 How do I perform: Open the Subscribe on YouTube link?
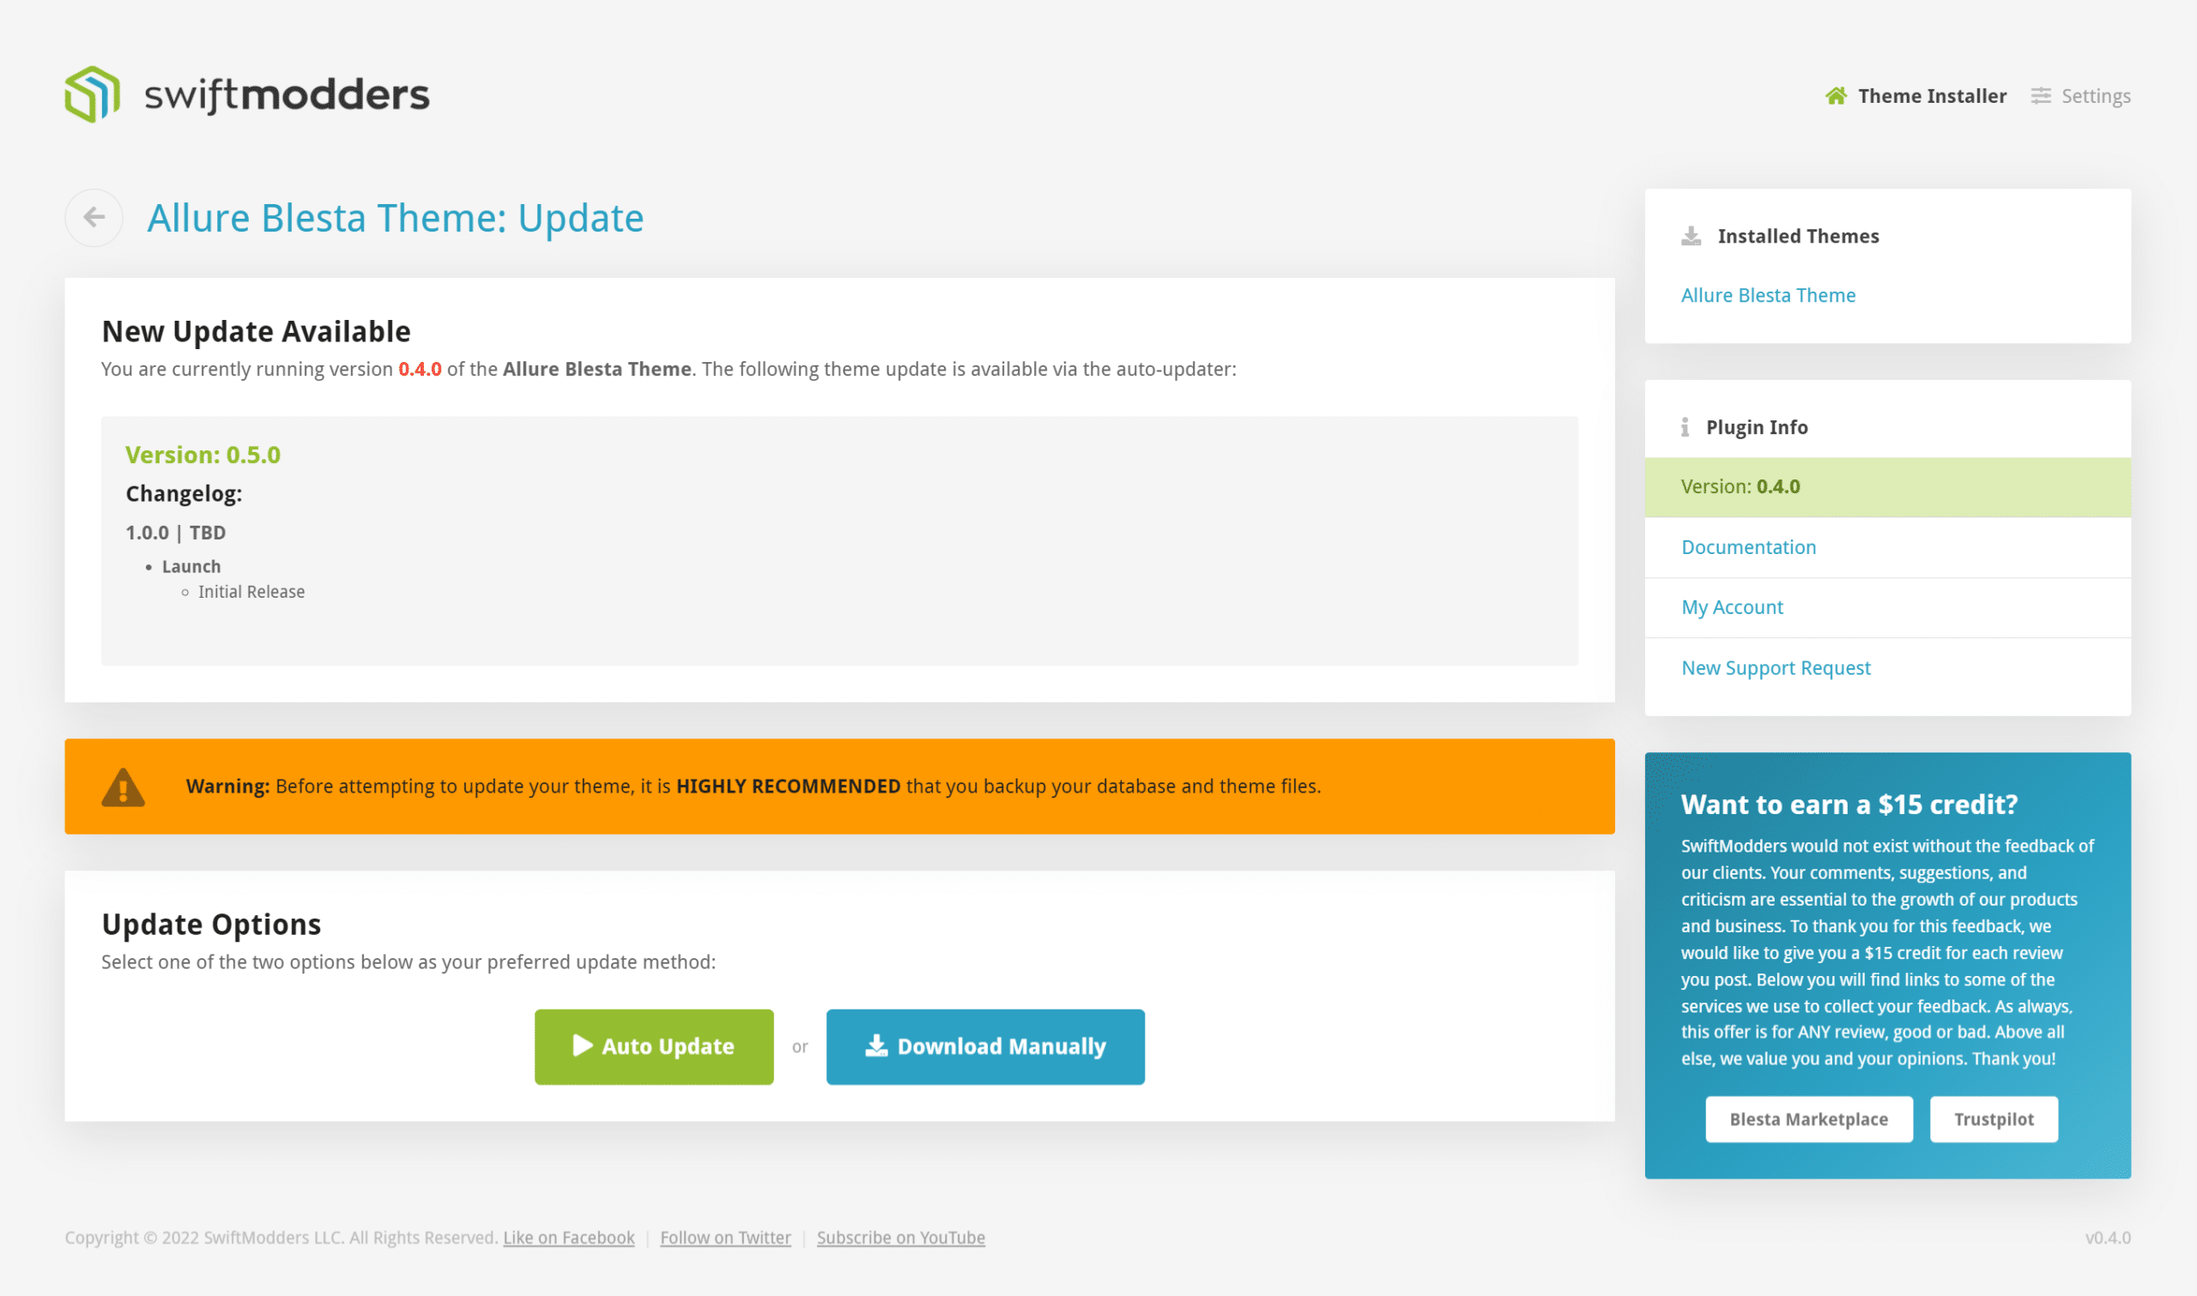point(900,1239)
